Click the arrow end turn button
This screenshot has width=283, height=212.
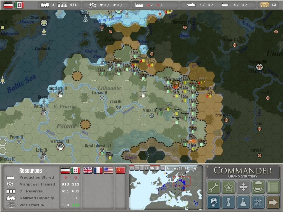point(273,202)
